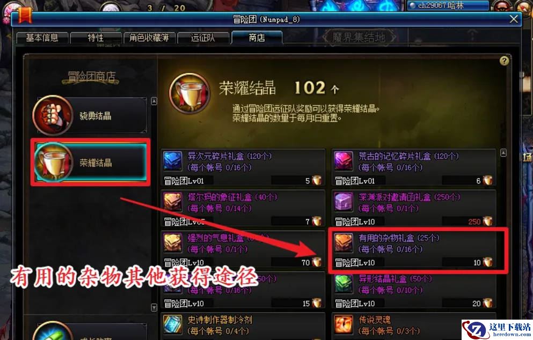Viewport: 533px width, 340px height.
Task: Click the 传说灵魂 item icon
Action: click(344, 324)
